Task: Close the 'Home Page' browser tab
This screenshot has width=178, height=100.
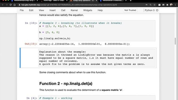Action: click(67, 1)
